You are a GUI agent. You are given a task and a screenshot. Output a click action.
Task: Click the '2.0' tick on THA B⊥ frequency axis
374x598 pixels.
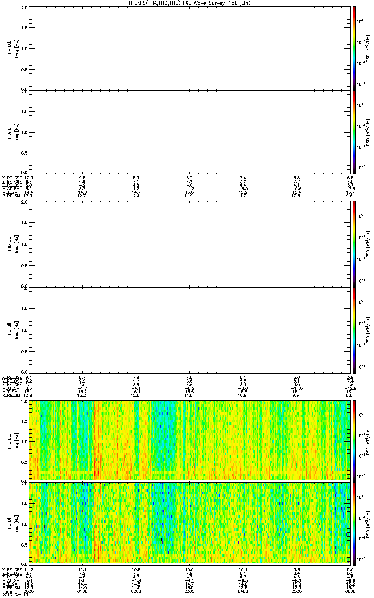click(x=24, y=8)
